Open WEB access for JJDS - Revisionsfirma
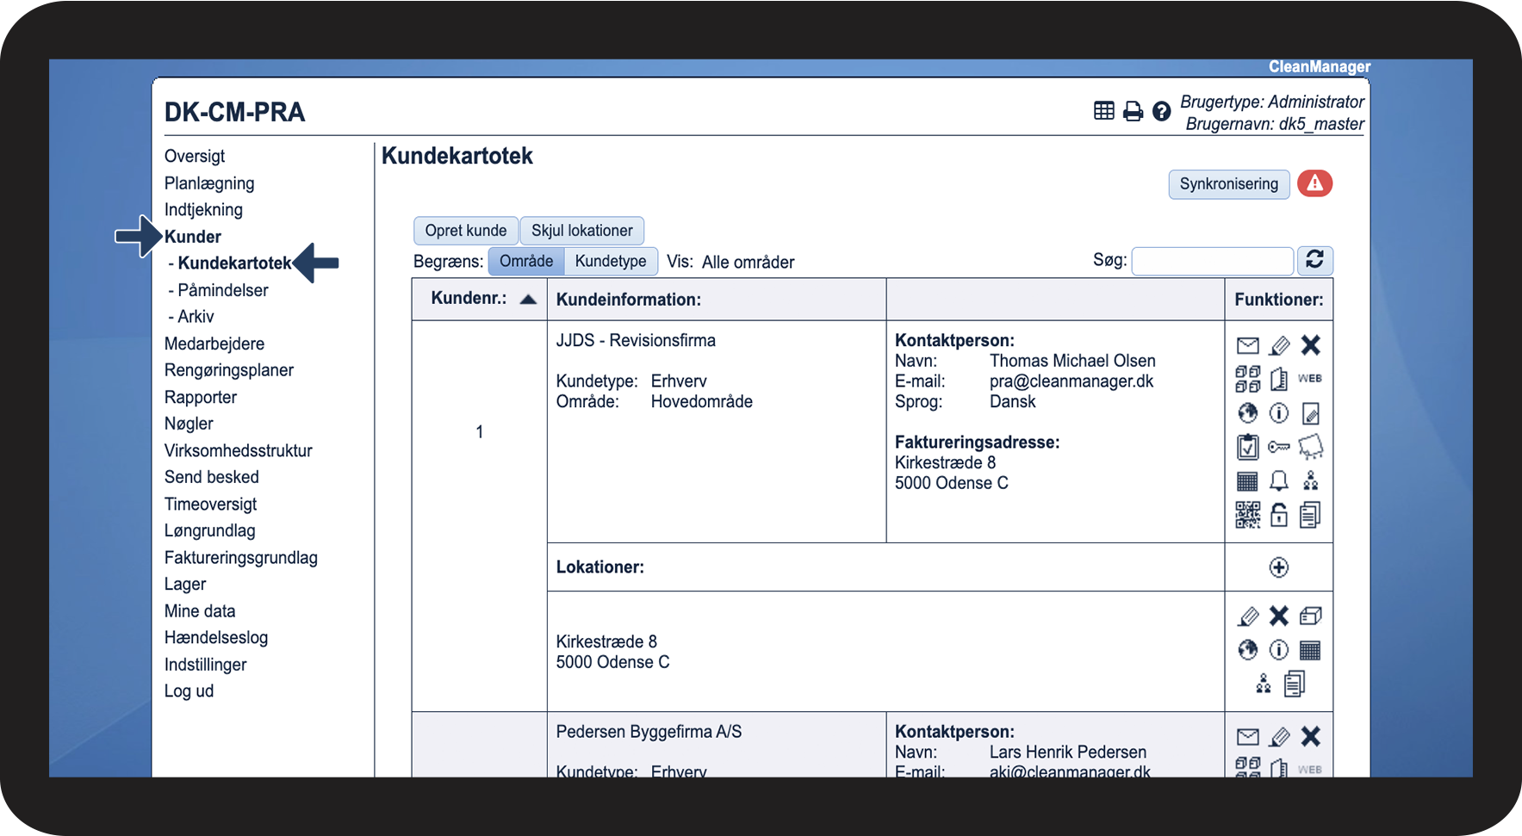This screenshot has height=836, width=1522. [1310, 378]
